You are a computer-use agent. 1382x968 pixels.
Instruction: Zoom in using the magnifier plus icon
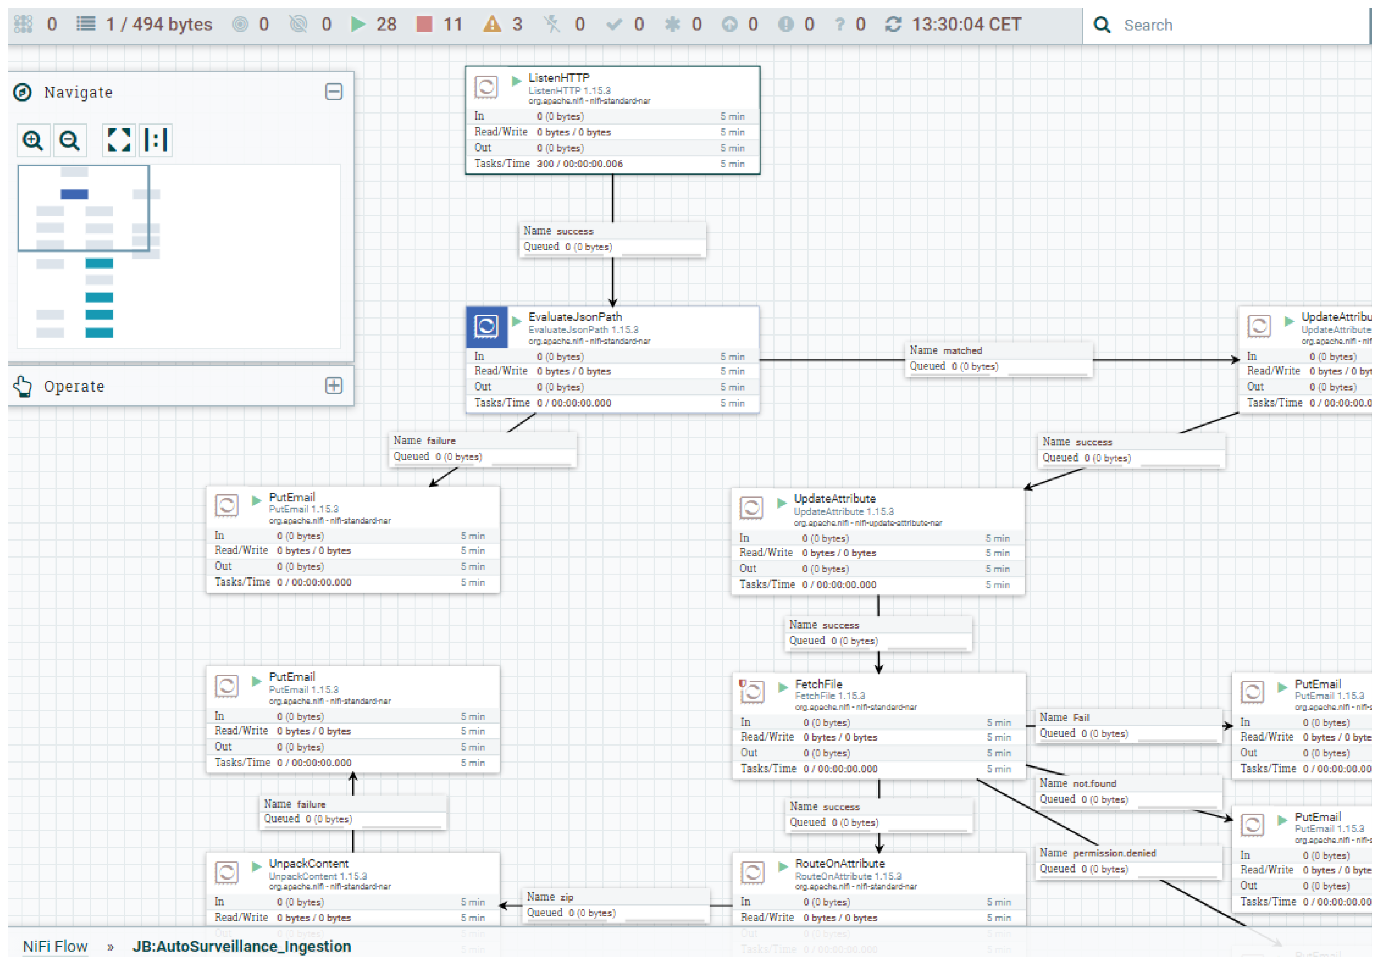click(32, 141)
